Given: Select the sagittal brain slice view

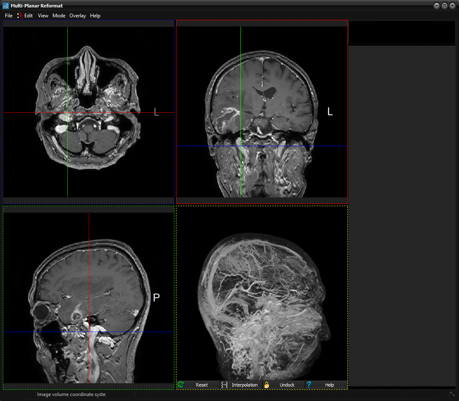Looking at the screenshot, I should 88,297.
